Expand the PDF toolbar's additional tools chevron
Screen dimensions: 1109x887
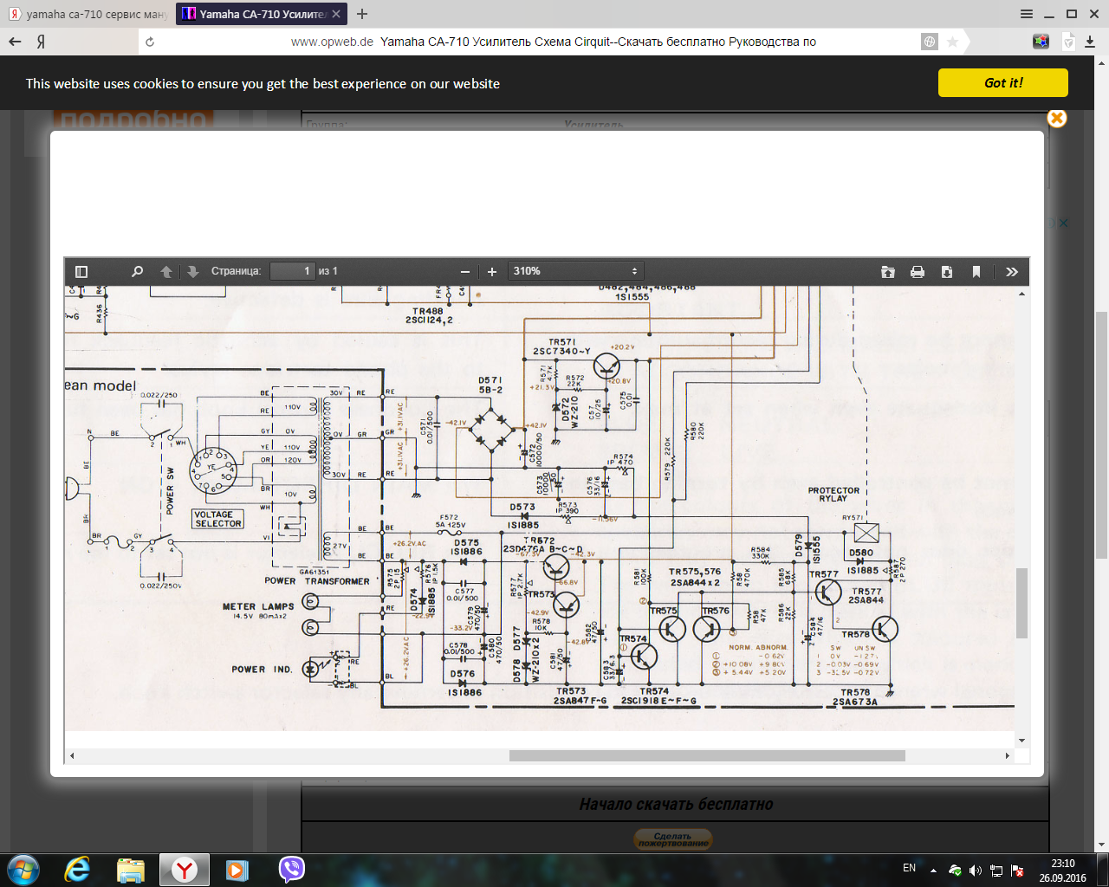click(x=1011, y=271)
